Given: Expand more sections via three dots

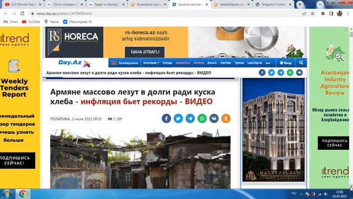Looking at the screenshot, I should 268,63.
